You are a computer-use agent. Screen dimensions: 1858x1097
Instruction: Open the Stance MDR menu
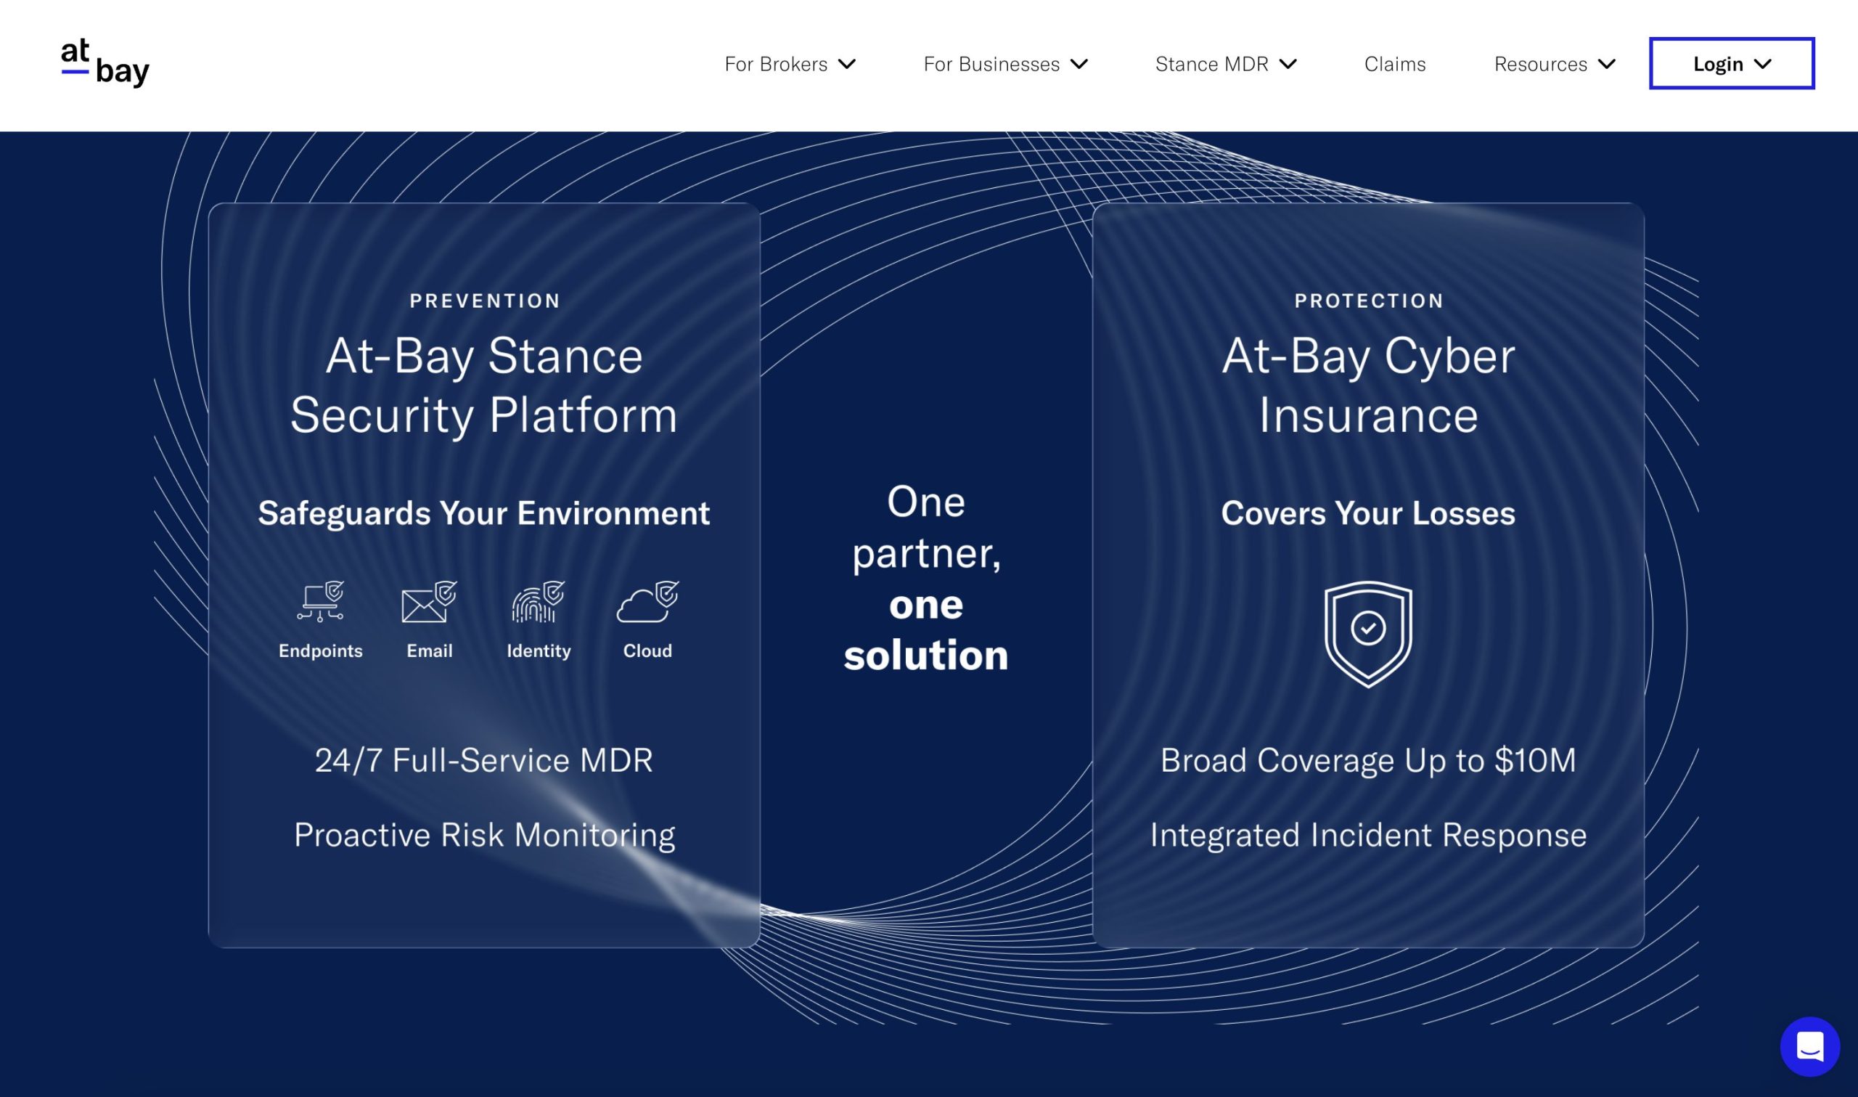click(1227, 65)
